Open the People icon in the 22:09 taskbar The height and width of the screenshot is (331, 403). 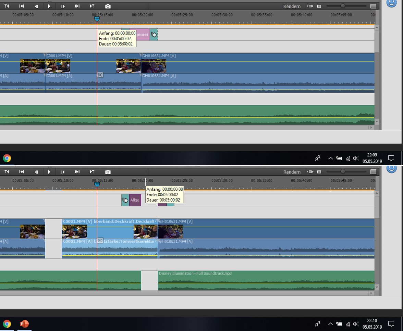[x=318, y=158]
